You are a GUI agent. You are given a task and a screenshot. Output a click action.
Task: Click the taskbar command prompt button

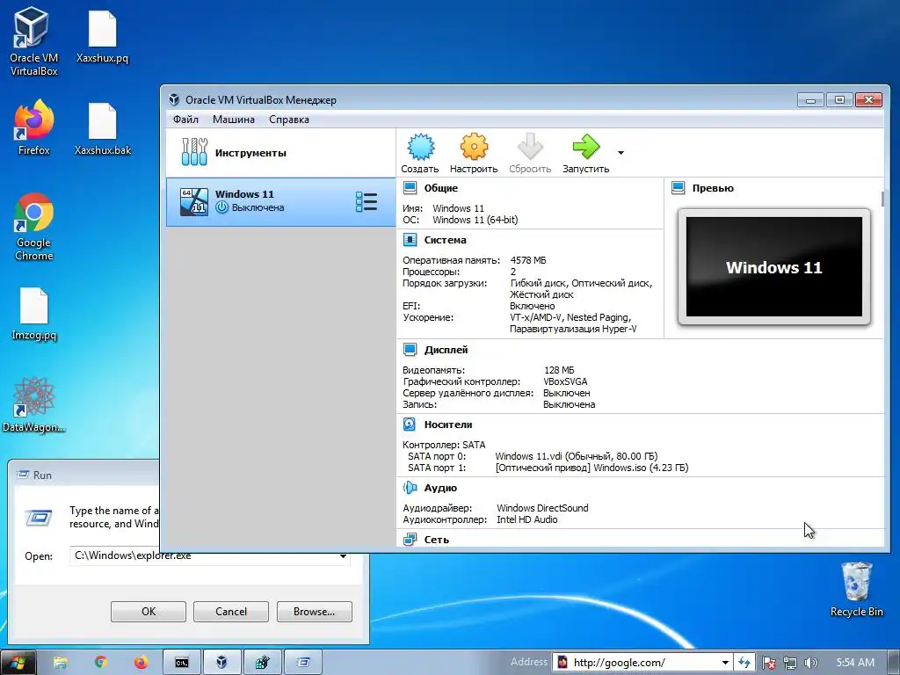[182, 663]
